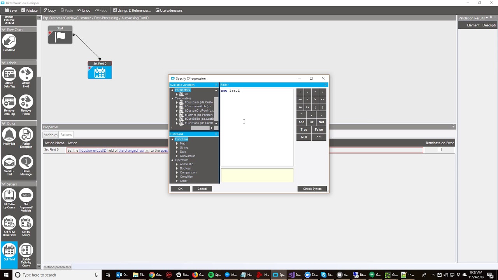Click the ds parameter dataset icon

coord(181,94)
